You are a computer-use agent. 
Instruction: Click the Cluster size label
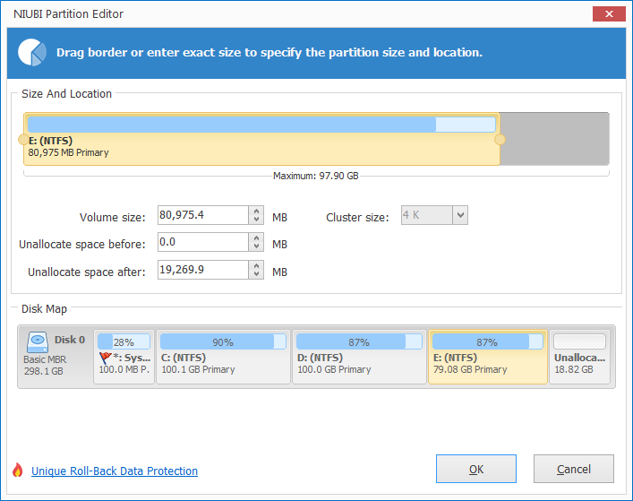(357, 218)
